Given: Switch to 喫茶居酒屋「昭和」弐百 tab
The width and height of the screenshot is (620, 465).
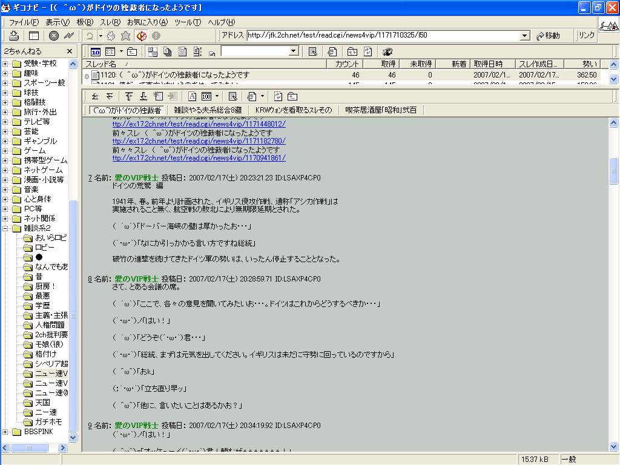Looking at the screenshot, I should [x=381, y=110].
